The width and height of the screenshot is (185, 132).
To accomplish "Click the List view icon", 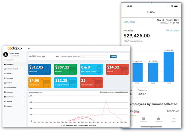I will 167,31.
